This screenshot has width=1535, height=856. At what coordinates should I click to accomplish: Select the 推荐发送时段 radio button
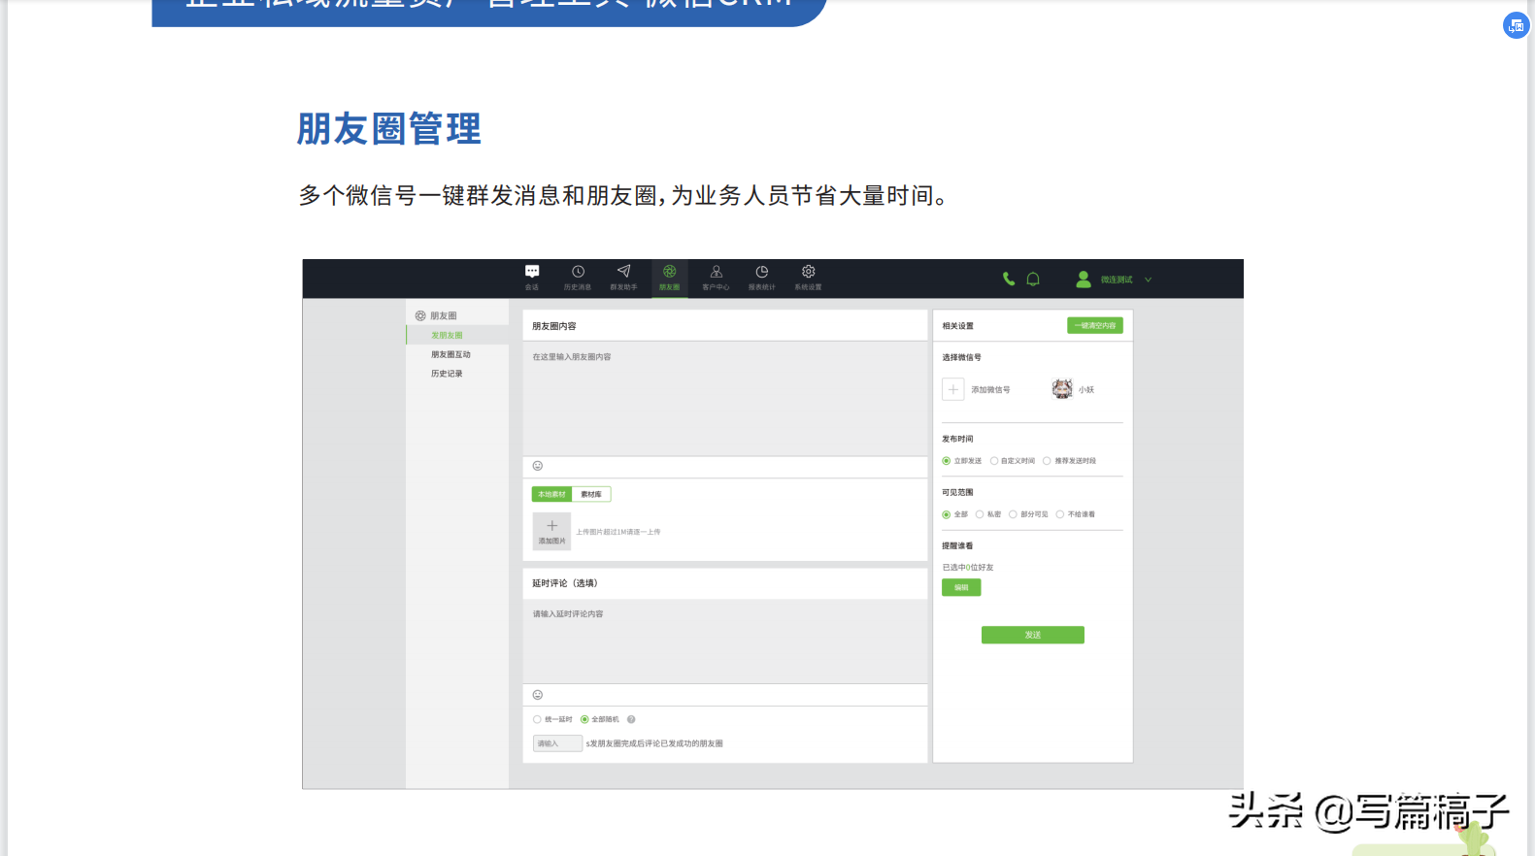coord(1047,461)
